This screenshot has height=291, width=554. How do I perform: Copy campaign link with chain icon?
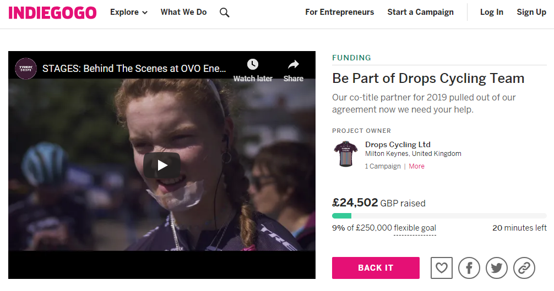coord(524,268)
